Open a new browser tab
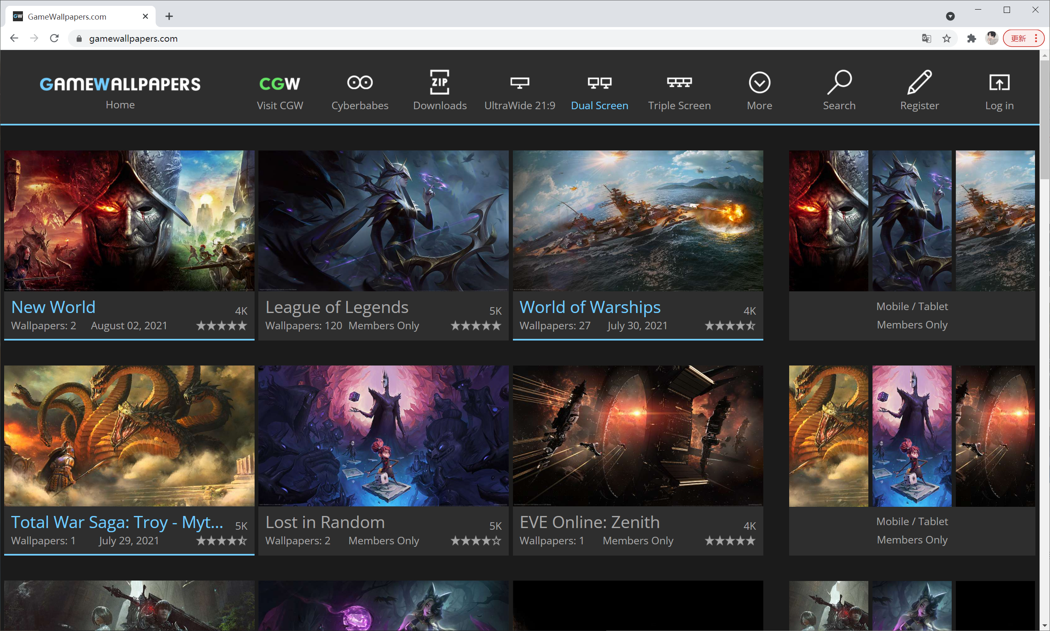The width and height of the screenshot is (1050, 631). (169, 16)
